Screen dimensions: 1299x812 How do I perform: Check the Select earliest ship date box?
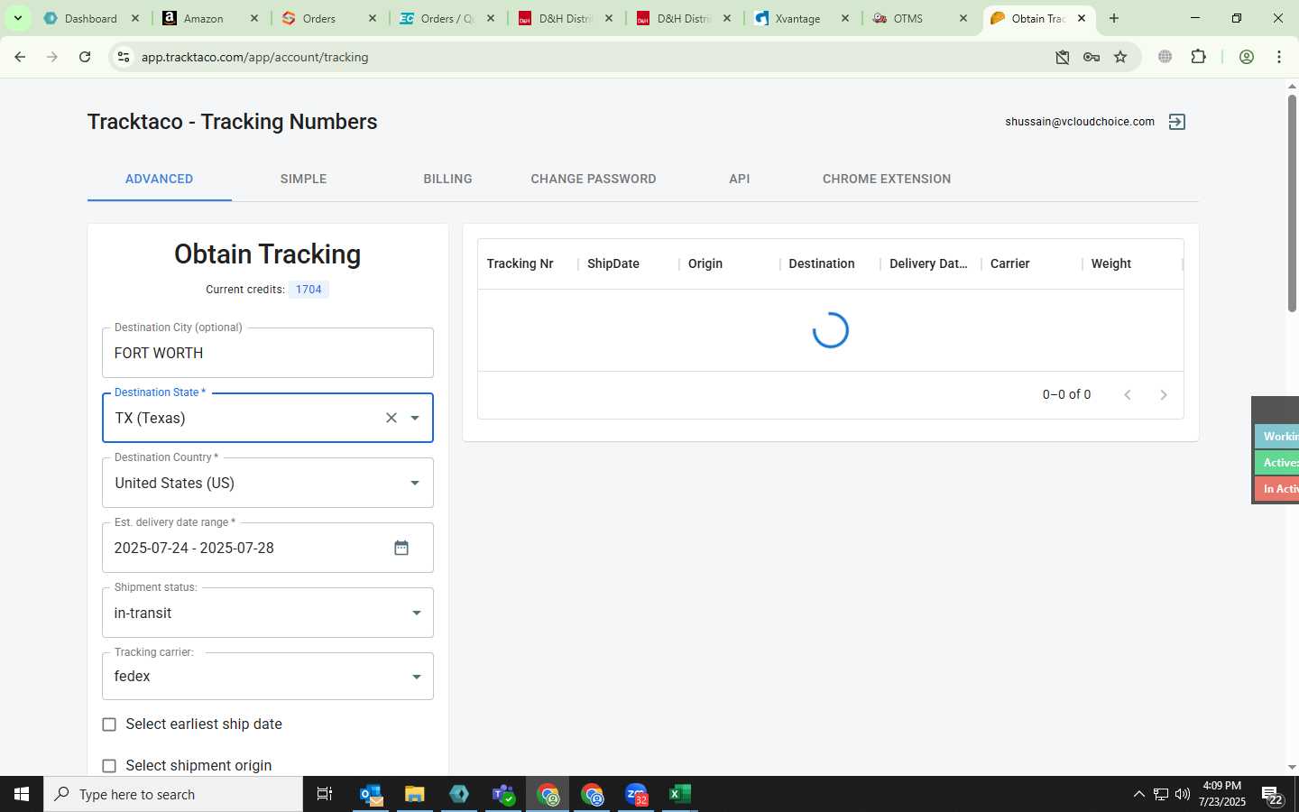(x=109, y=724)
